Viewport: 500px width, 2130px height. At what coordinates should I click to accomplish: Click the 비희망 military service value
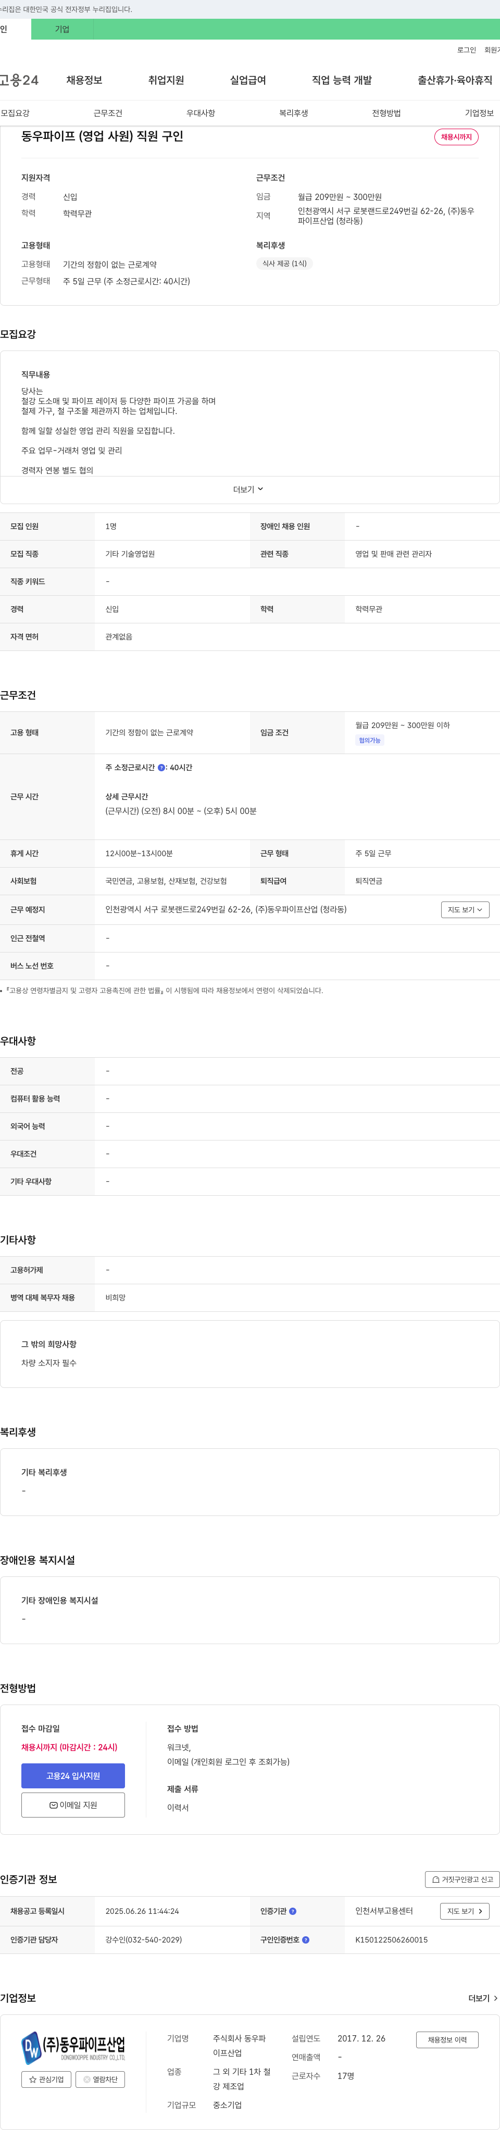[115, 1297]
